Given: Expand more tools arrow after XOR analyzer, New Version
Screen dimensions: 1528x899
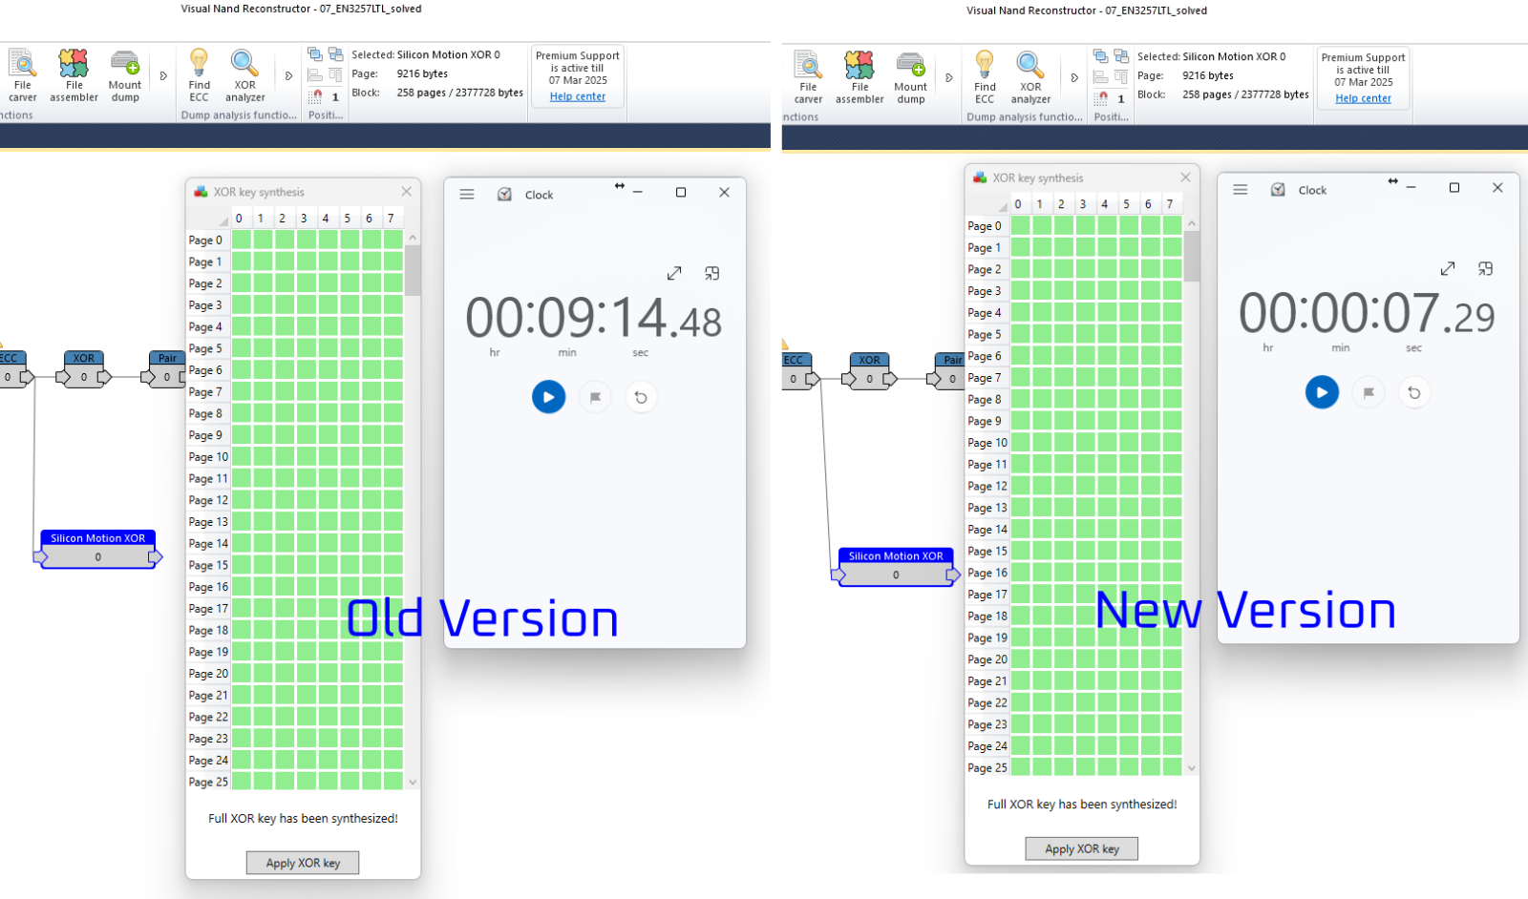Looking at the screenshot, I should (x=1074, y=77).
